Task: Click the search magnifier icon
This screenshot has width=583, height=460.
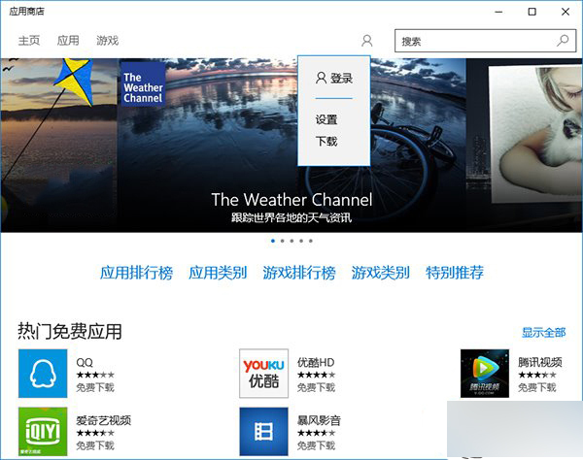Action: pos(563,41)
